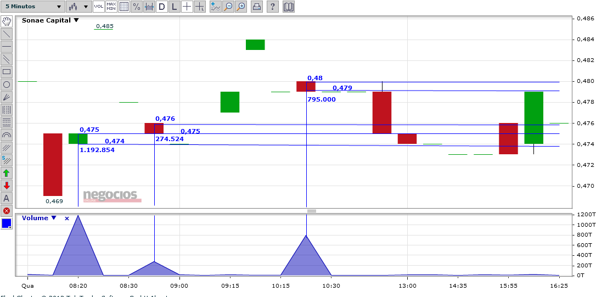Print the chart with printer icon

(x=257, y=7)
